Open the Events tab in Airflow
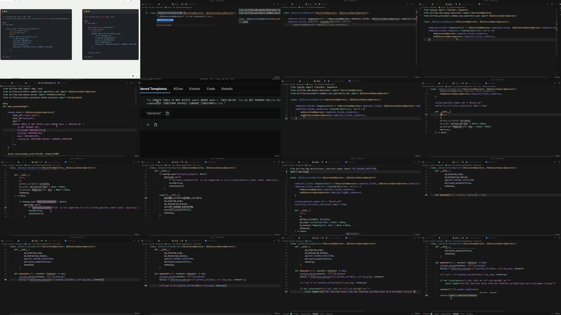The width and height of the screenshot is (561, 315). (x=195, y=89)
